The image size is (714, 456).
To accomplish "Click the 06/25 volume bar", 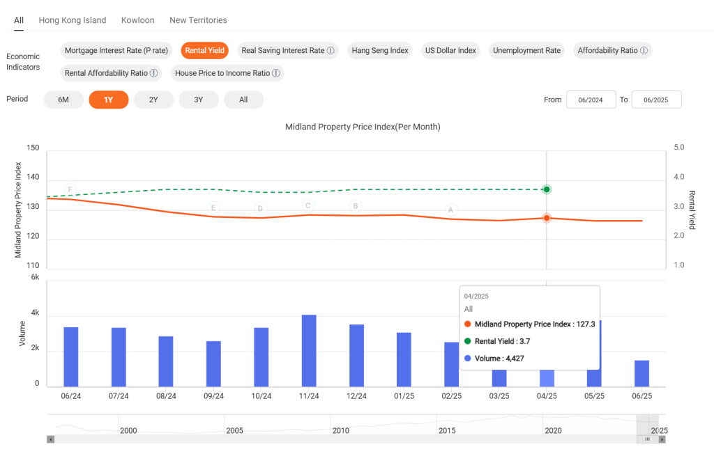I will tap(641, 374).
